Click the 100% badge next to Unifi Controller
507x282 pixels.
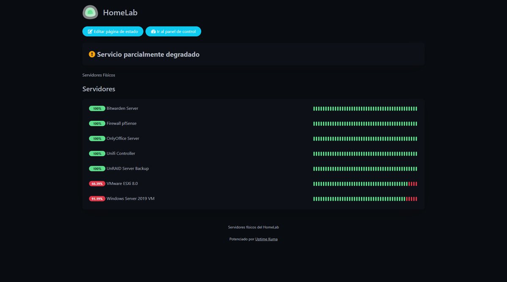click(97, 154)
